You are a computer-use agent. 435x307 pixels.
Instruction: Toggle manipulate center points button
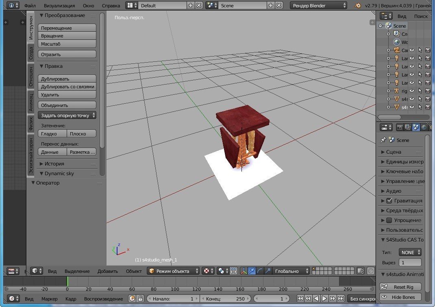click(x=233, y=271)
